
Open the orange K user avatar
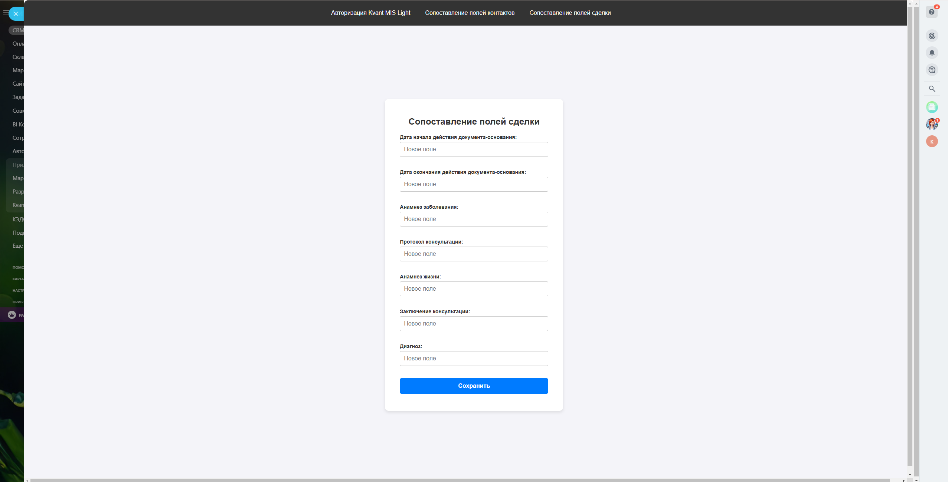932,141
